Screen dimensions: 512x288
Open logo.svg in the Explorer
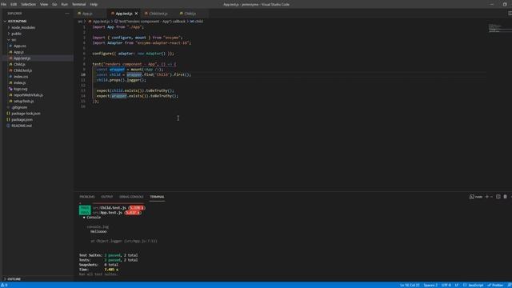[21, 89]
